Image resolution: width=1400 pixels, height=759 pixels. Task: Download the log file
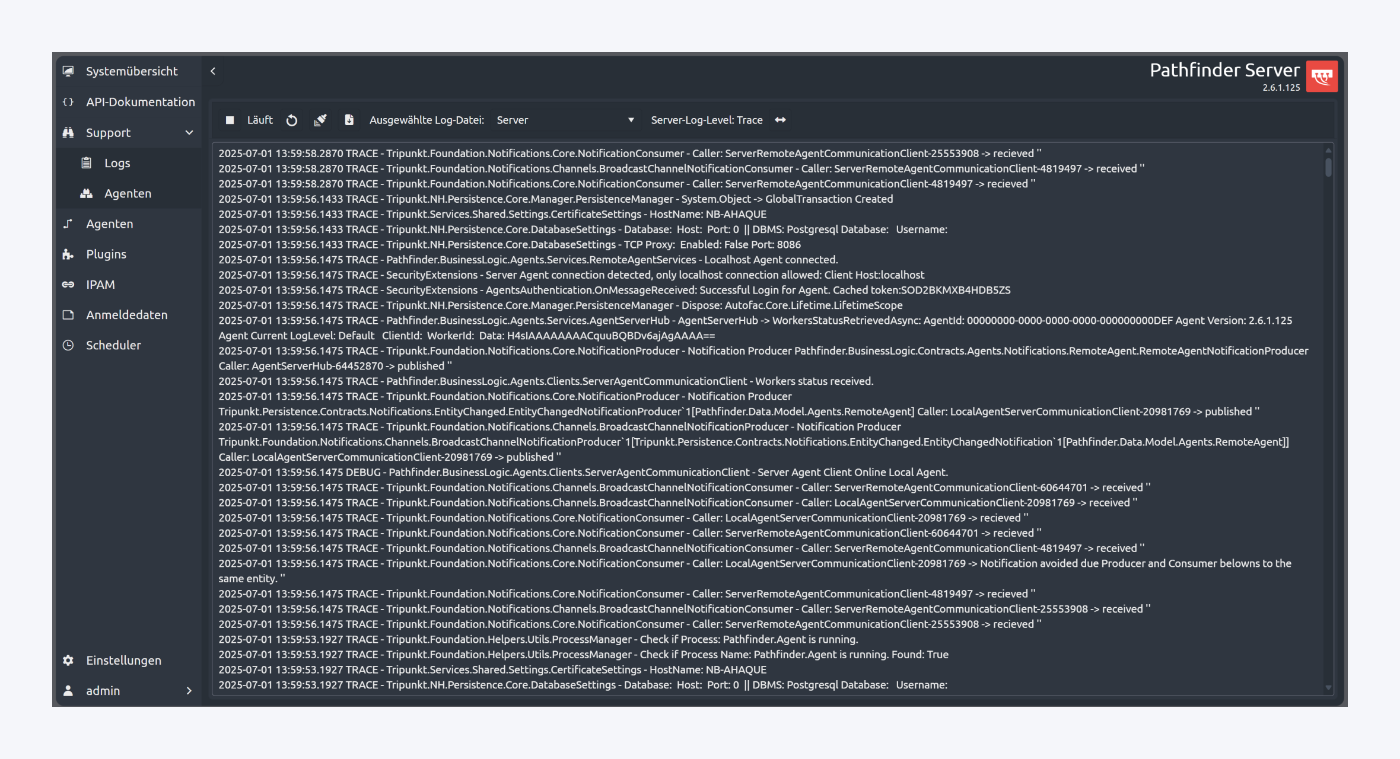pyautogui.click(x=349, y=120)
